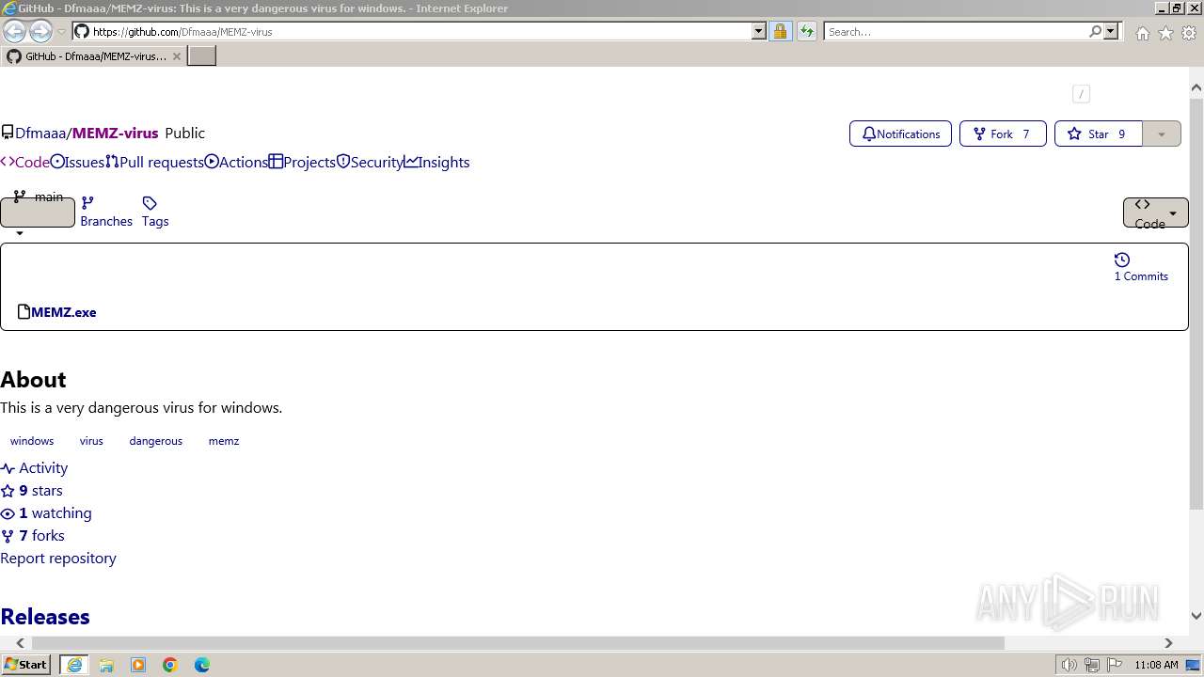Open the media player taskbar icon

click(138, 665)
